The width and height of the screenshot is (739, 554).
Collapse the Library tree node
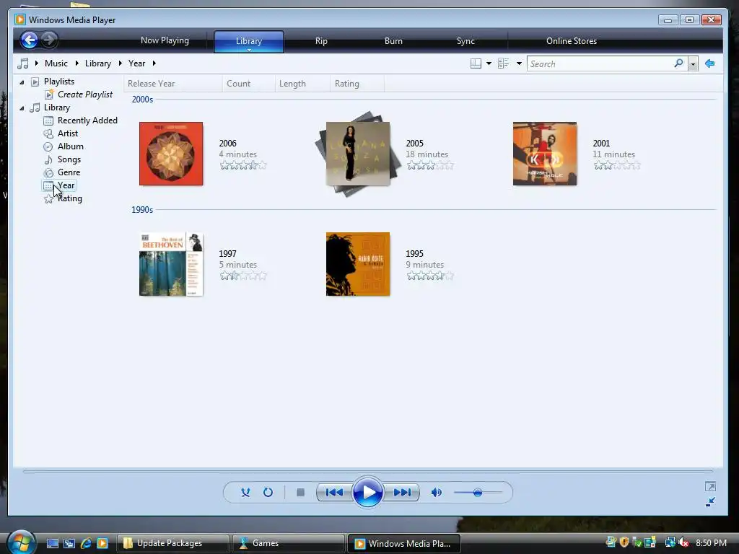(22, 108)
